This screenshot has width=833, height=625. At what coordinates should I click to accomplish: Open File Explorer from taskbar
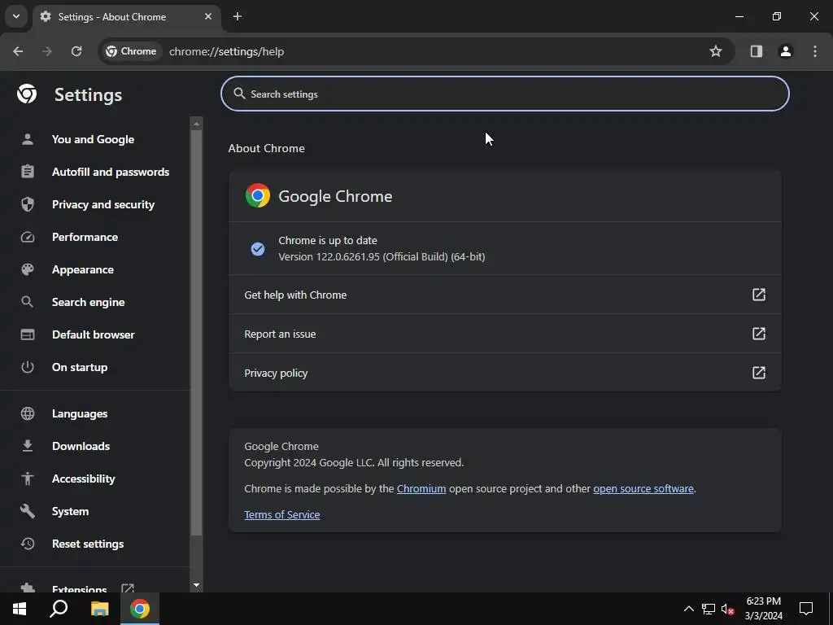coord(99,609)
